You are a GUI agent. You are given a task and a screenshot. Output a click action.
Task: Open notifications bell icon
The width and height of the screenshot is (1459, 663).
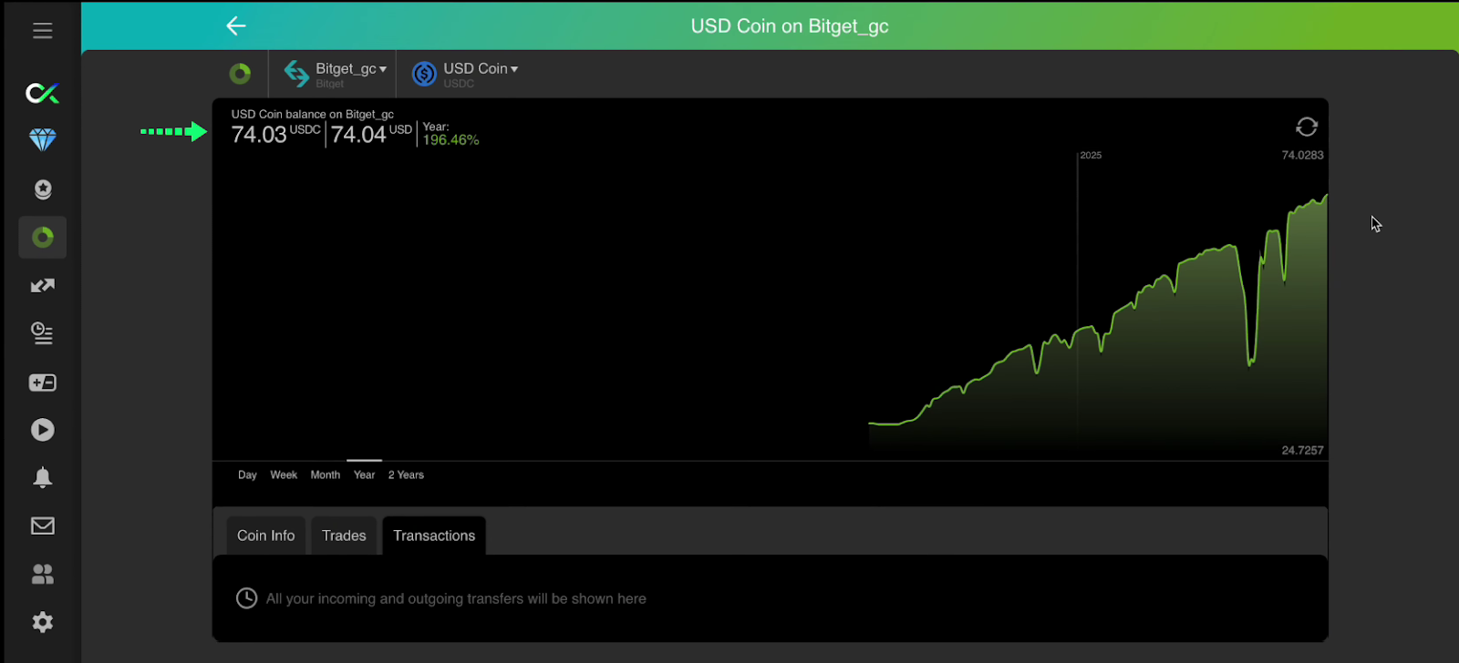pyautogui.click(x=42, y=478)
